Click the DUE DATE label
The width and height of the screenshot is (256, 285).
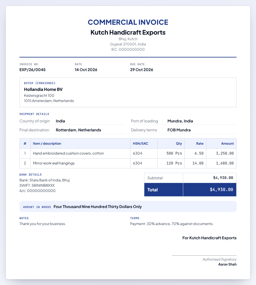pyautogui.click(x=137, y=64)
